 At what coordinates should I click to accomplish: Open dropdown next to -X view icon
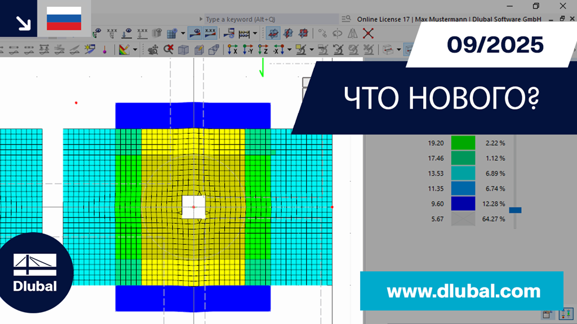click(290, 49)
